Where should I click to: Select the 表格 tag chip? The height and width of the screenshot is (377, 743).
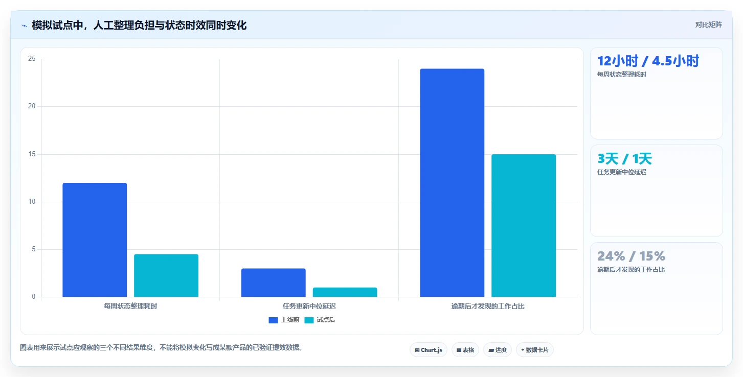pos(465,350)
